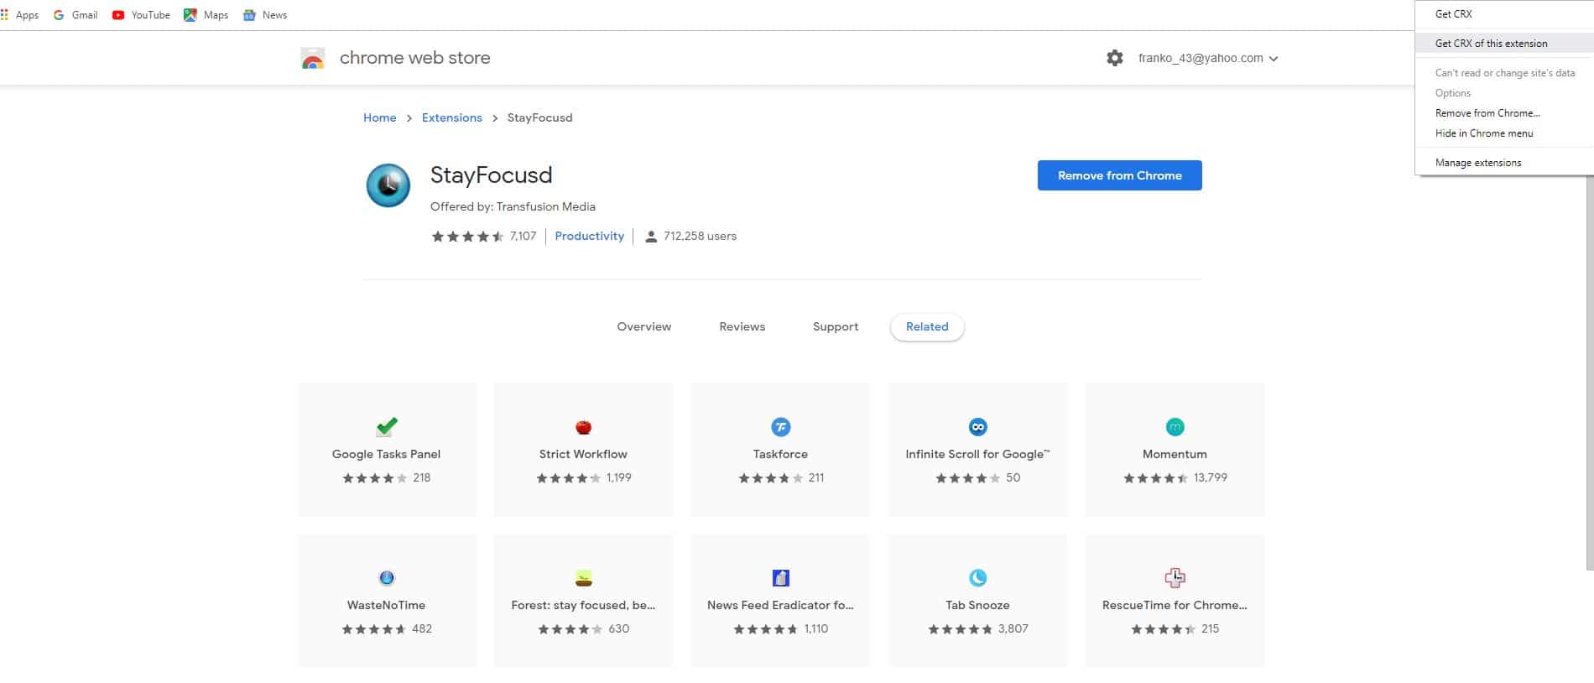
Task: Click the StayFocusd extension icon
Action: coord(388,185)
